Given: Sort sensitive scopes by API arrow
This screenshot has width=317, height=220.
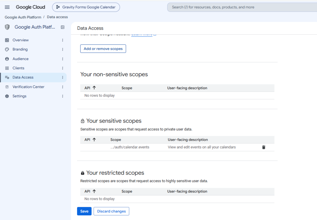Looking at the screenshot, I should coord(94,139).
